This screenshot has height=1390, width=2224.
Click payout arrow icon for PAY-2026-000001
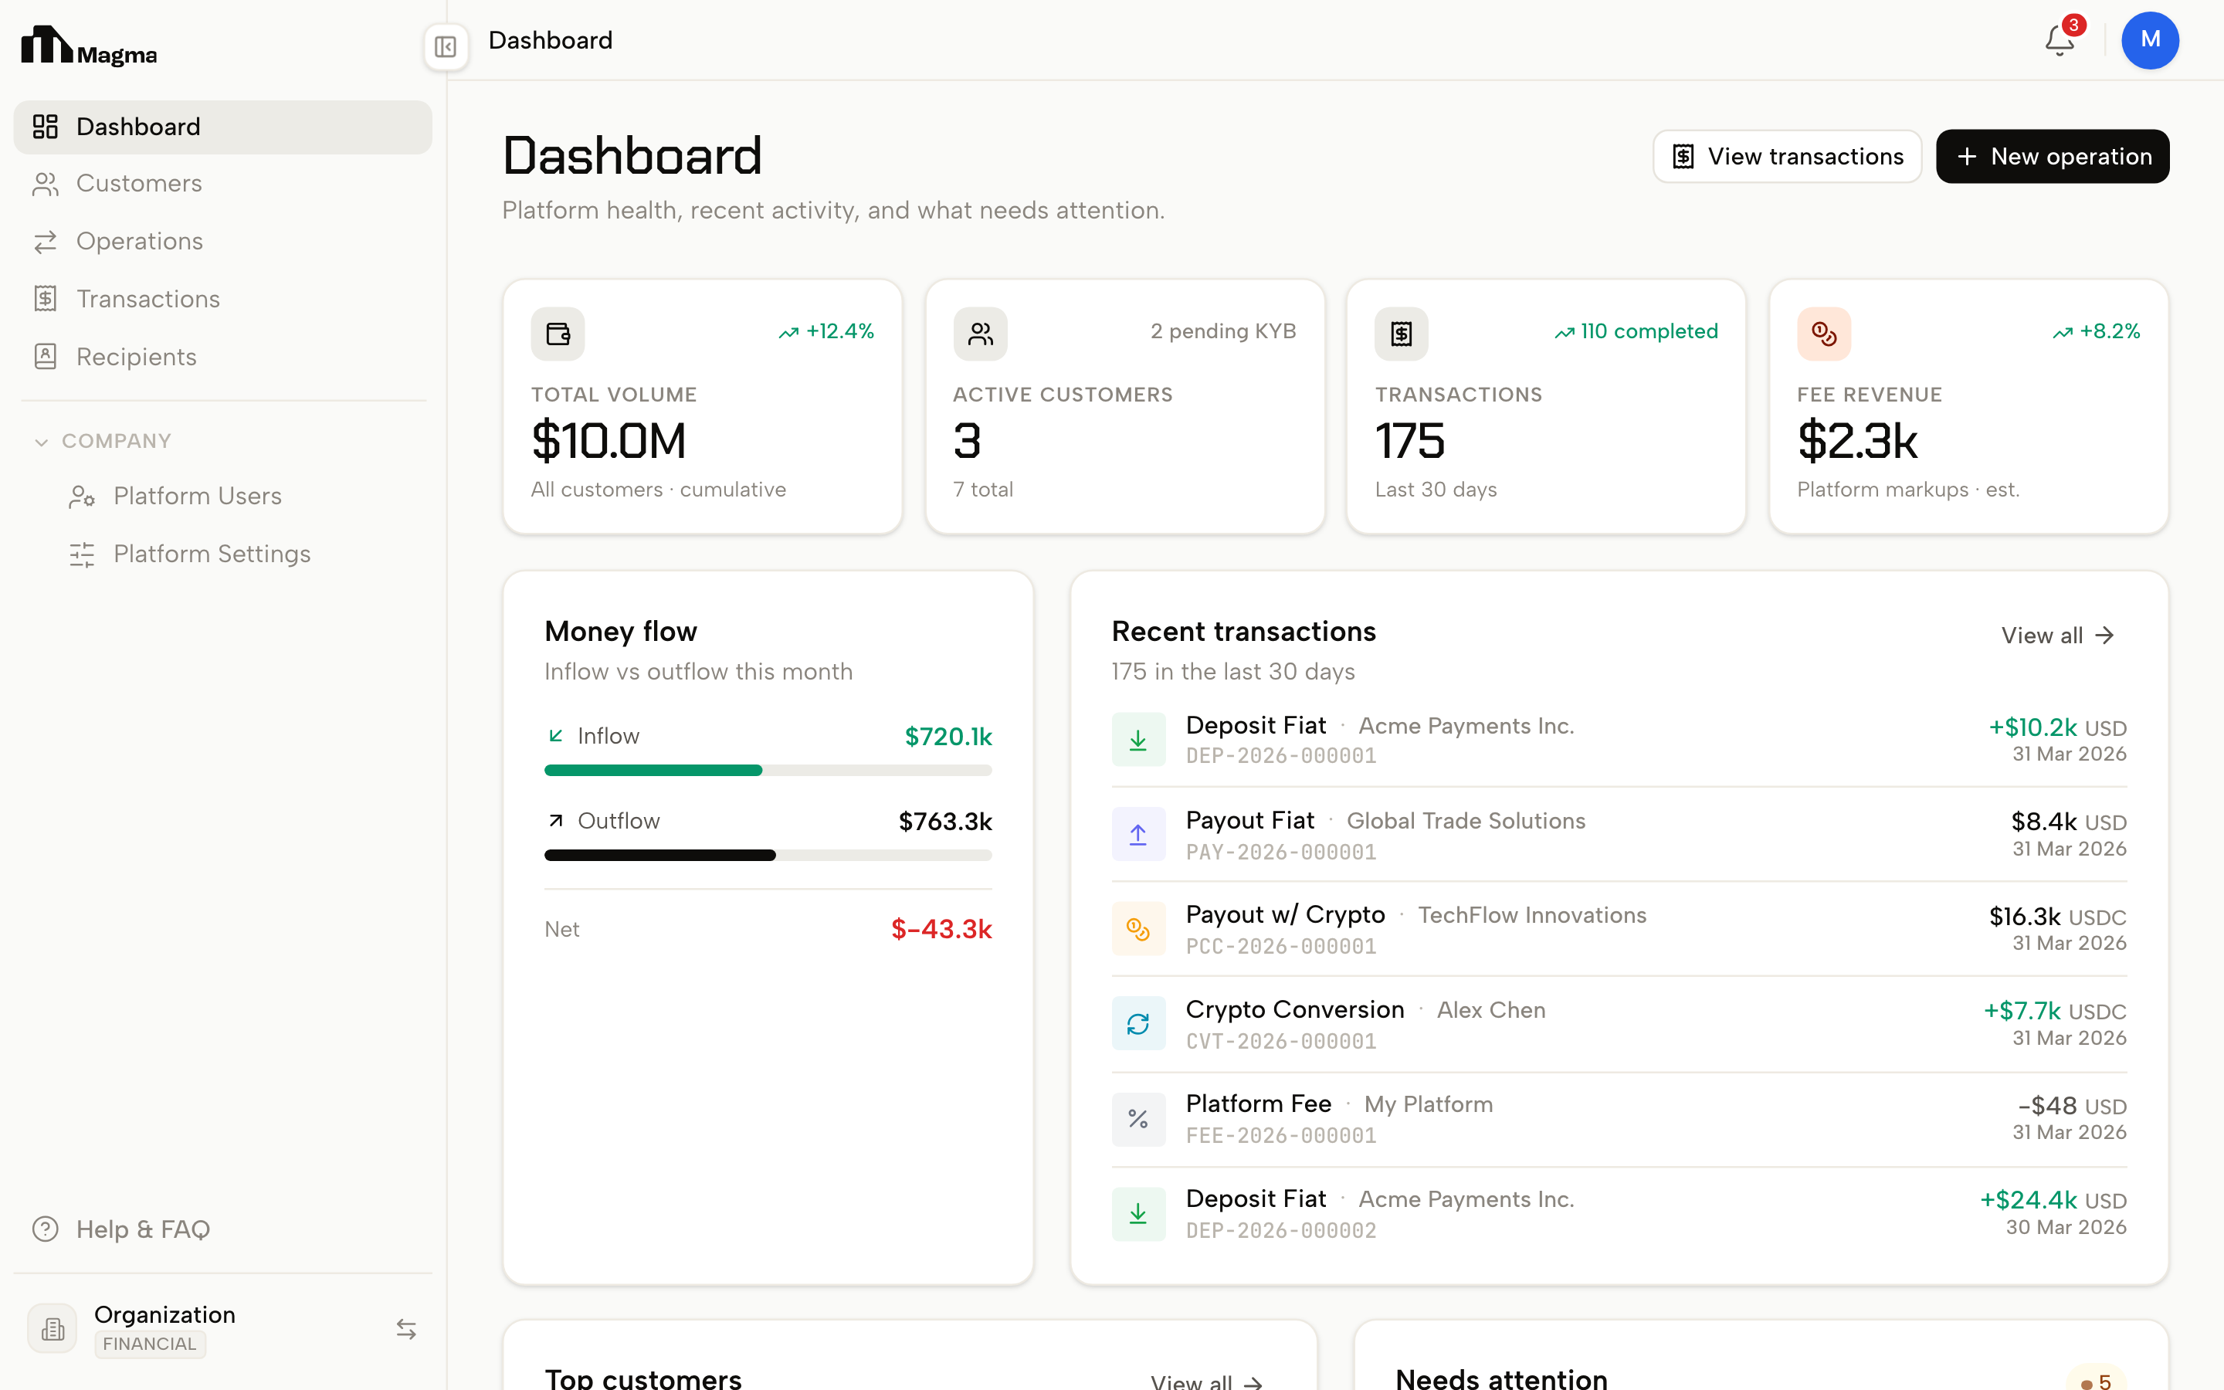coord(1137,834)
